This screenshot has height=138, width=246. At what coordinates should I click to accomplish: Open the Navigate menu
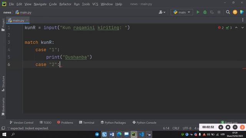click(x=40, y=4)
